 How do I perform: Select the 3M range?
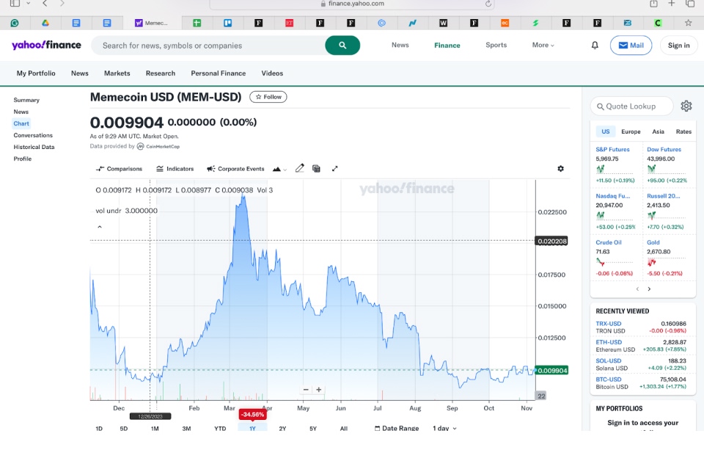[x=187, y=429]
